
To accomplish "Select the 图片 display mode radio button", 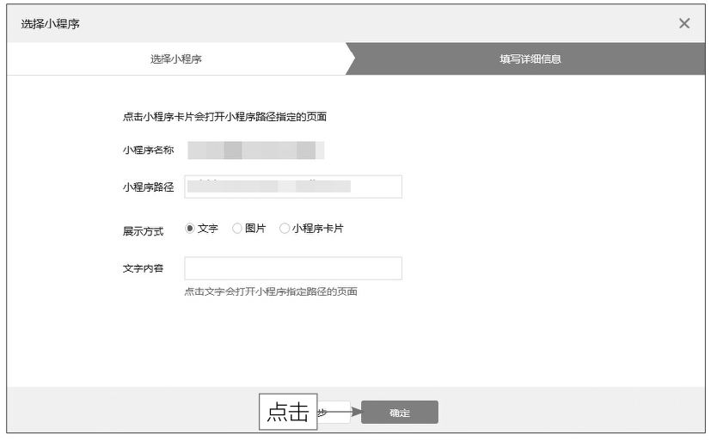I will (x=237, y=229).
